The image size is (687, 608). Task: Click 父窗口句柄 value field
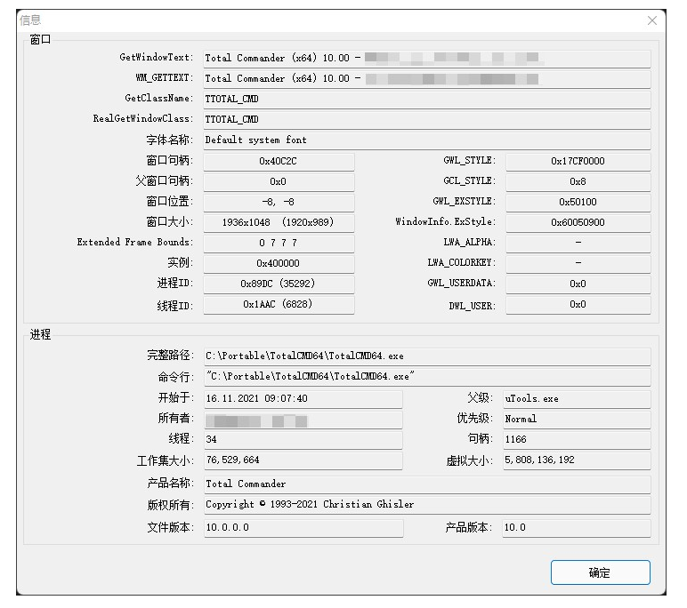(279, 181)
